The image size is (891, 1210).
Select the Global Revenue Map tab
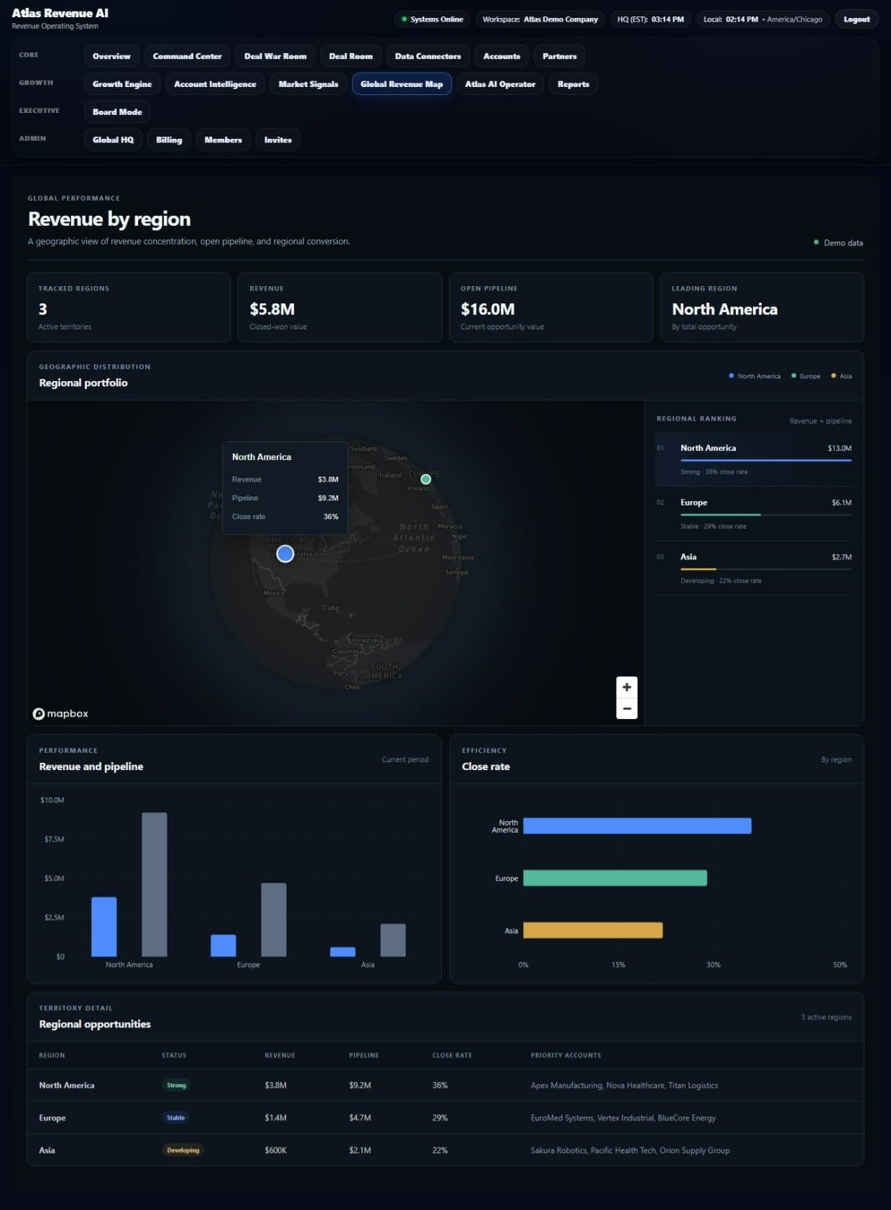pos(402,84)
